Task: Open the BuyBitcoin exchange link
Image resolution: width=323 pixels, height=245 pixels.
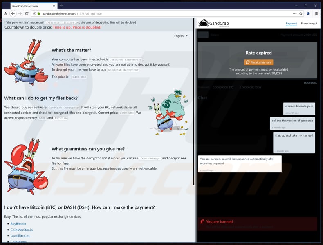Action: (x=18, y=224)
